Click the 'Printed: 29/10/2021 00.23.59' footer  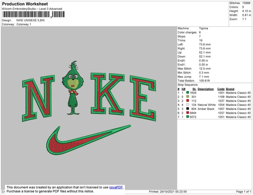click(x=168, y=192)
